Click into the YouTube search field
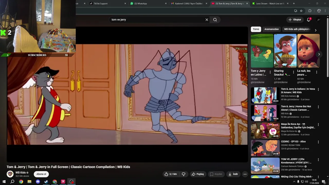Viewport: 329px width, 185px height. pyautogui.click(x=157, y=20)
